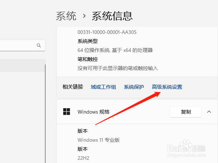The width and height of the screenshot is (218, 163).
Task: Click the search input field in the sidebar
Action: (22, 45)
